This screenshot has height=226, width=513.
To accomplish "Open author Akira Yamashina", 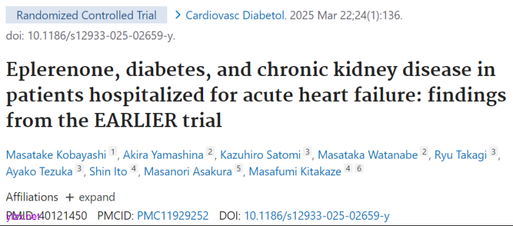I will click(x=163, y=155).
